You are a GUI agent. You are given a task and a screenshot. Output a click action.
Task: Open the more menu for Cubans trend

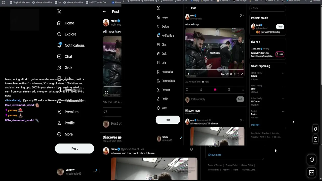pyautogui.click(x=283, y=73)
